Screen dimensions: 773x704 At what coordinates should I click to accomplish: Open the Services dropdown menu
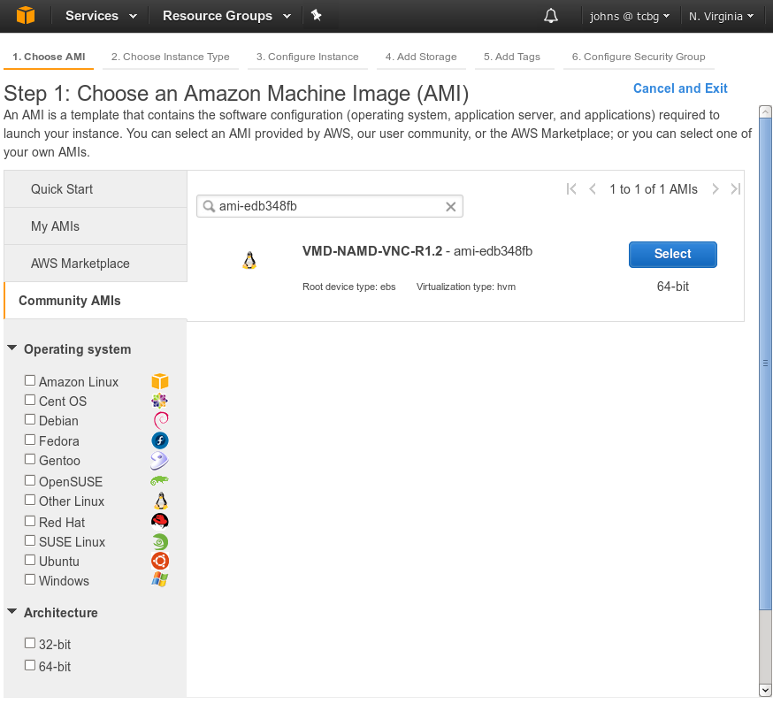point(102,16)
